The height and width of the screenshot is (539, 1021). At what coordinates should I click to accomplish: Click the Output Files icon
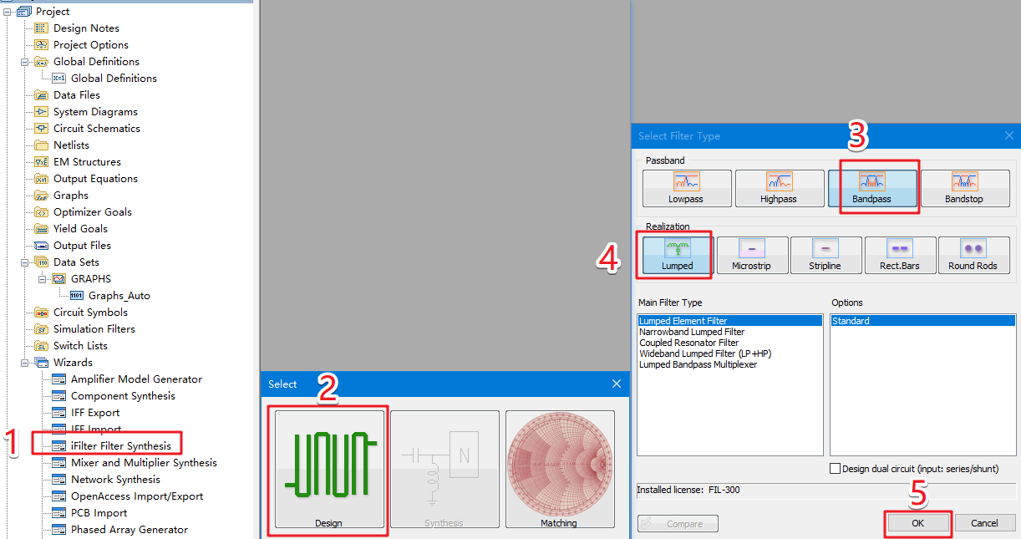pyautogui.click(x=41, y=246)
